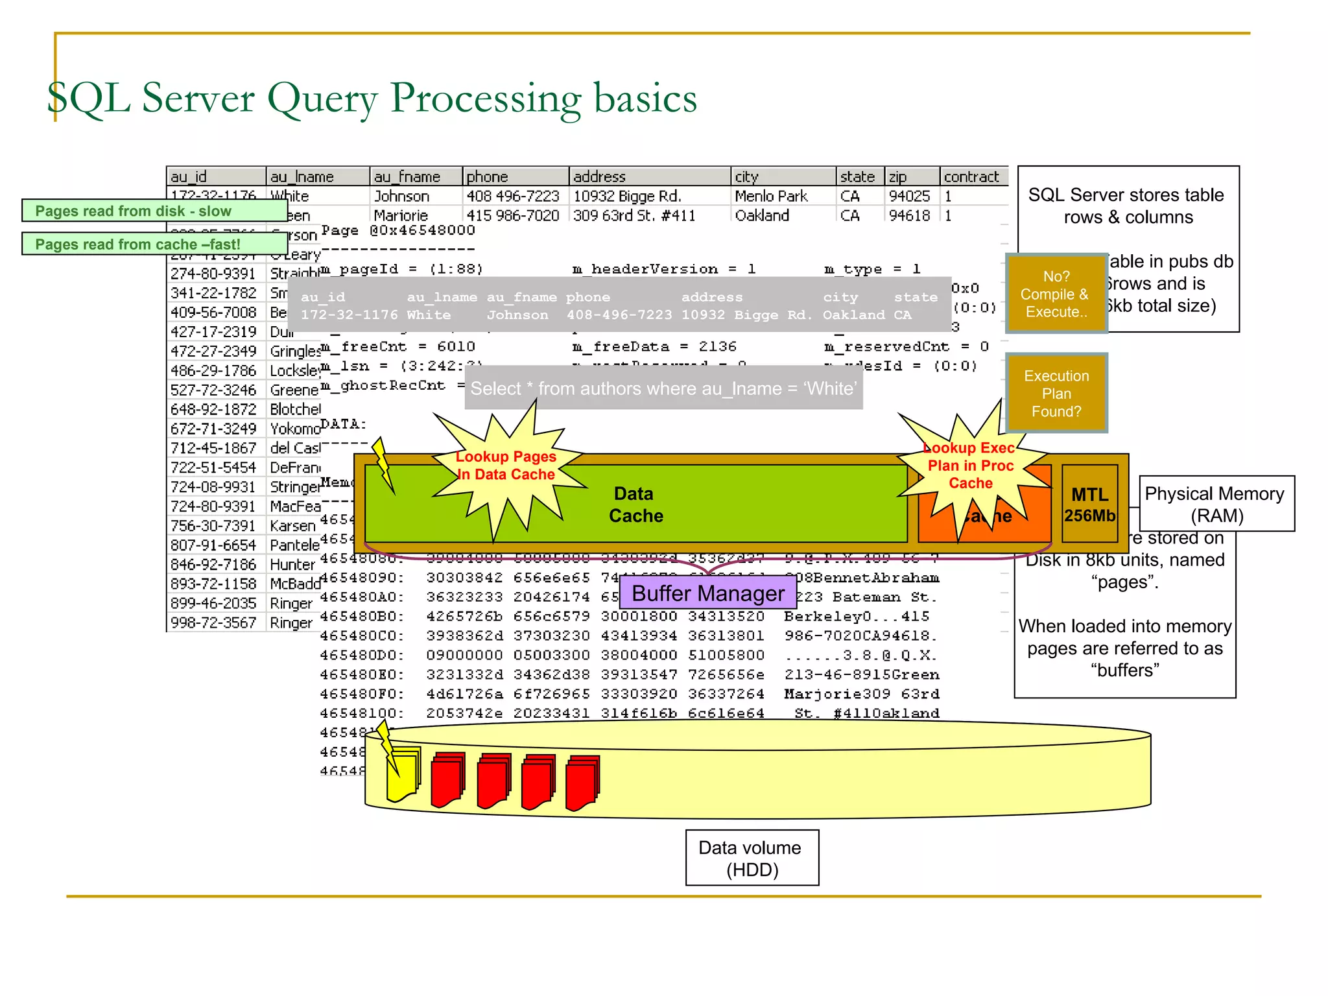Click the last red page stack icon
1328x996 pixels.
582,782
